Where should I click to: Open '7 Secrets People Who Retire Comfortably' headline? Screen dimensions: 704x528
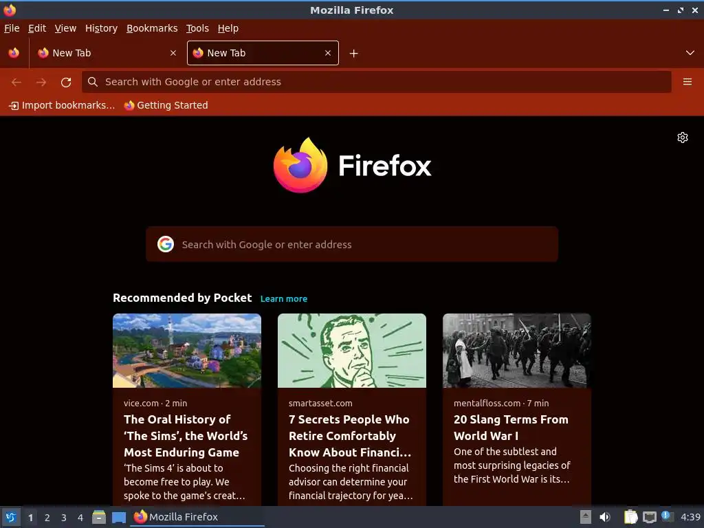pos(350,436)
